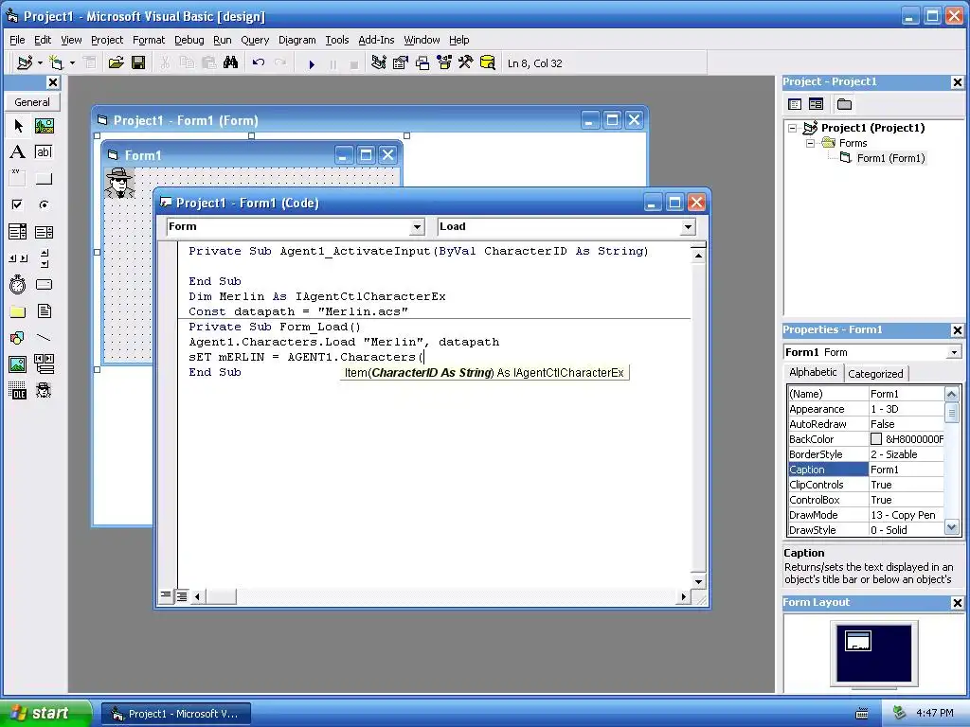The height and width of the screenshot is (727, 970).
Task: Pick the Shape control in the toolbox
Action: pyautogui.click(x=18, y=338)
